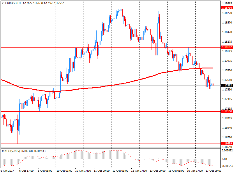Select the 1.16790 price scale value

[x=227, y=137]
